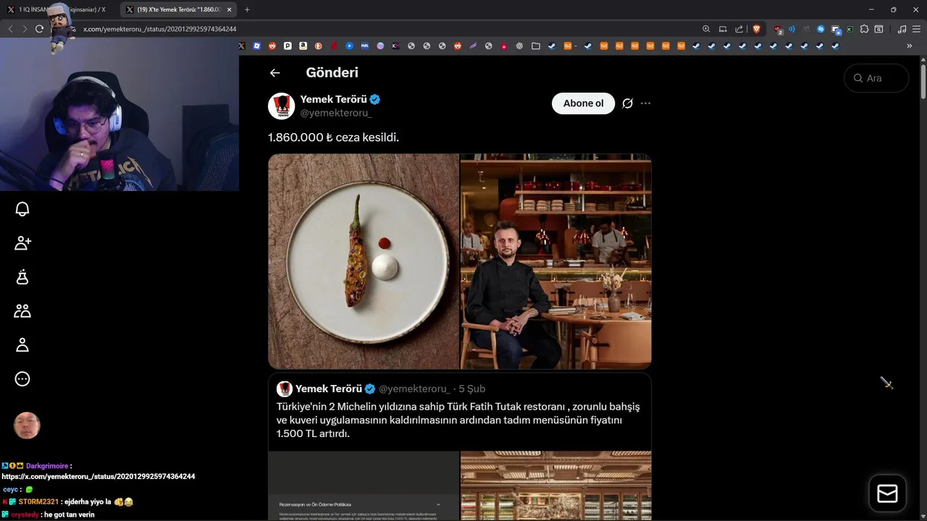The image size is (927, 521).
Task: Open the people/communities icon in sidebar
Action: (22, 311)
